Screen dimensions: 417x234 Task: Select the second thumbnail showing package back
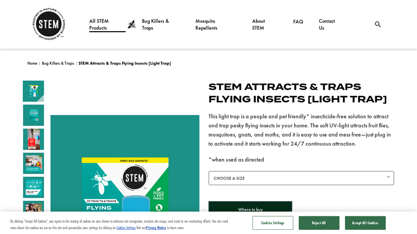(33, 115)
